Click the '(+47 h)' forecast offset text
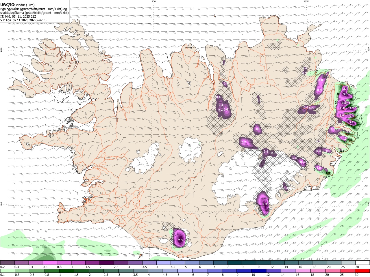 point(41,20)
